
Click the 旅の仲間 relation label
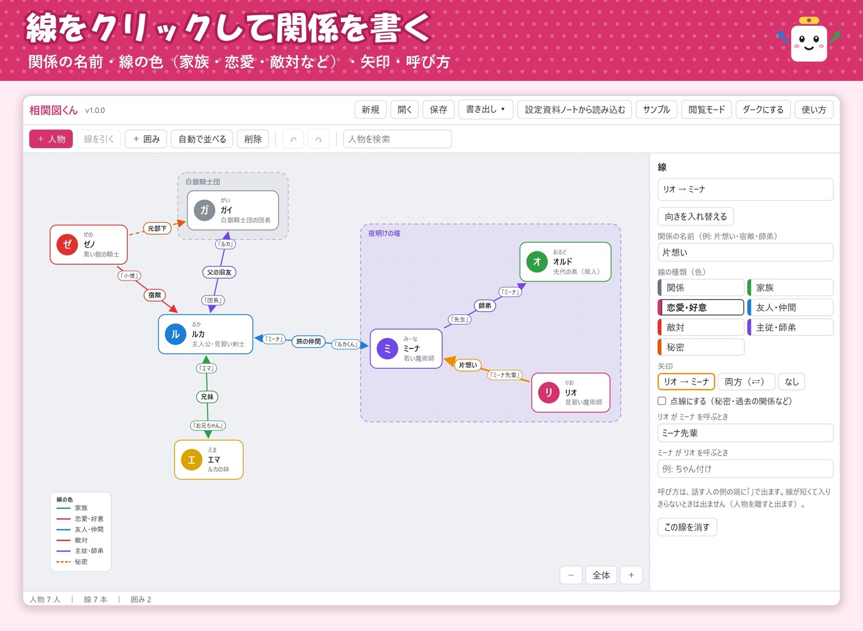coord(309,341)
